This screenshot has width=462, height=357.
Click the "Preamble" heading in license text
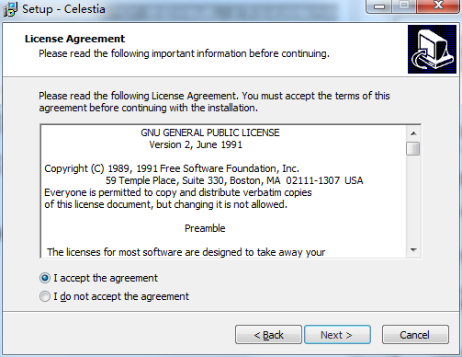click(x=205, y=228)
